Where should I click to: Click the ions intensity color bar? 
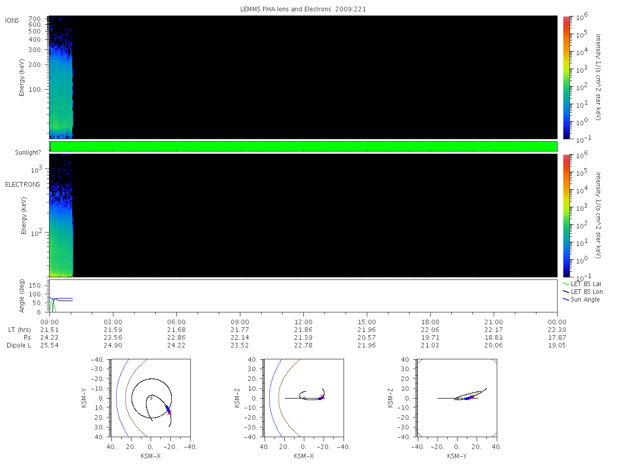point(566,77)
